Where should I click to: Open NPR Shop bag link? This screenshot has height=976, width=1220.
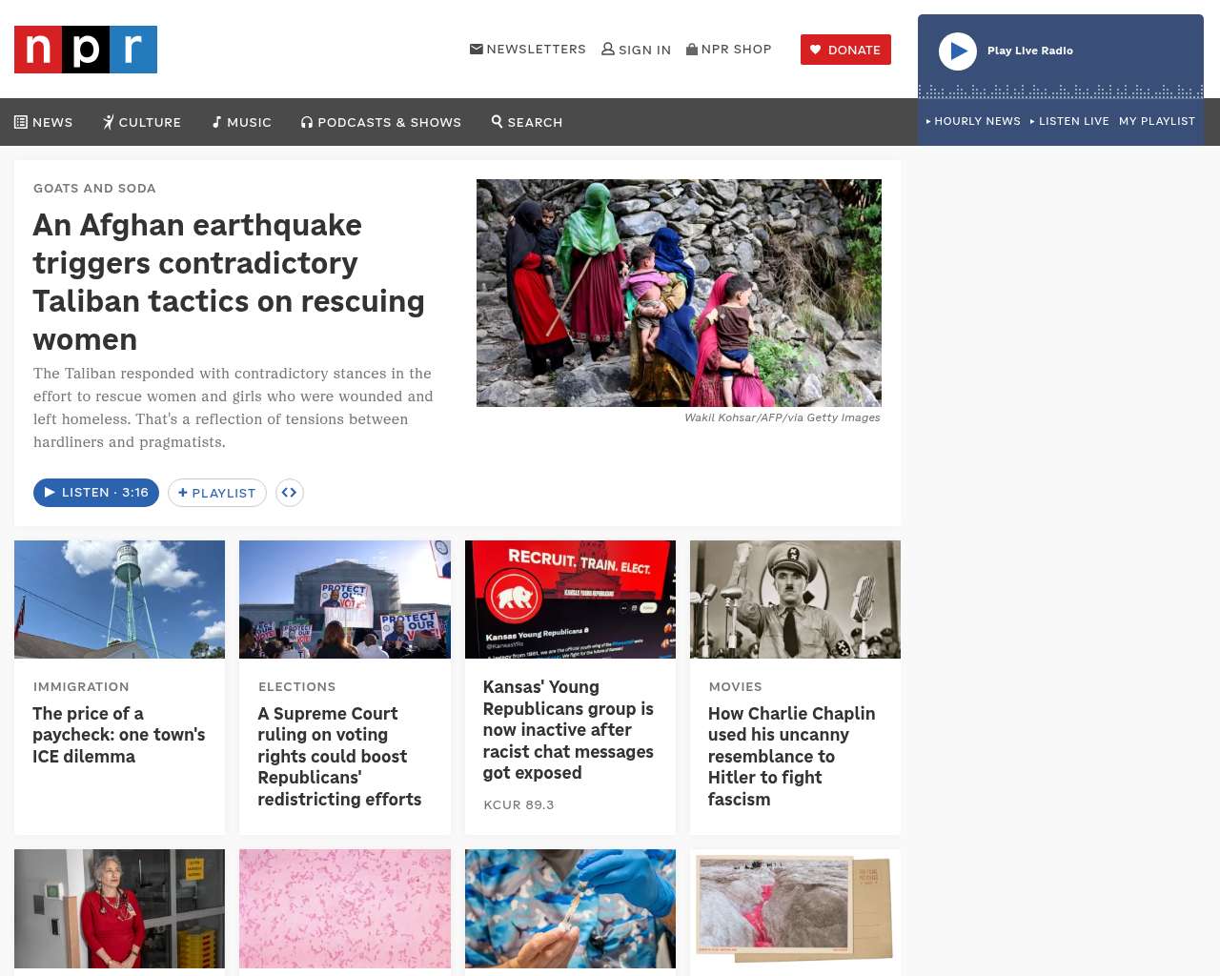click(x=729, y=50)
